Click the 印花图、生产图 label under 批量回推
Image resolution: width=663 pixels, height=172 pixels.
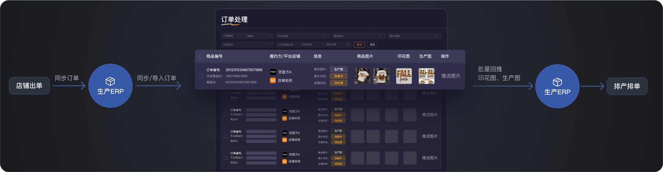[x=499, y=78]
